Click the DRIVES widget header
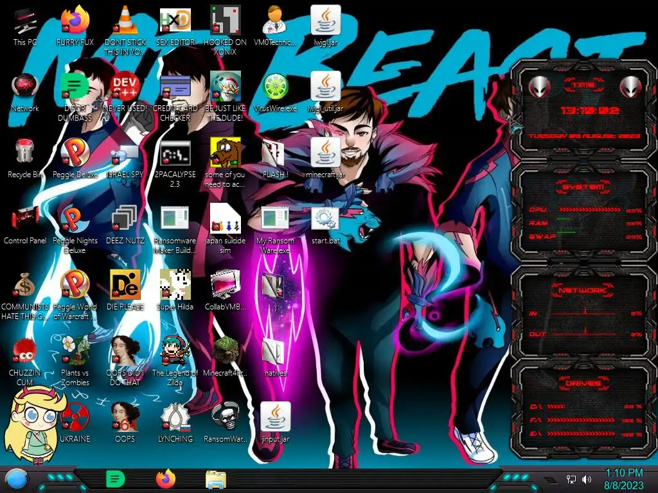Screen dimensions: 658x493 click(x=583, y=383)
